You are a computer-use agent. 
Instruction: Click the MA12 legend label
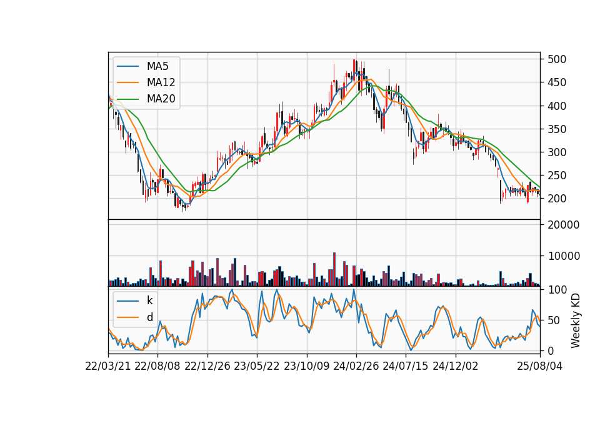click(x=161, y=82)
